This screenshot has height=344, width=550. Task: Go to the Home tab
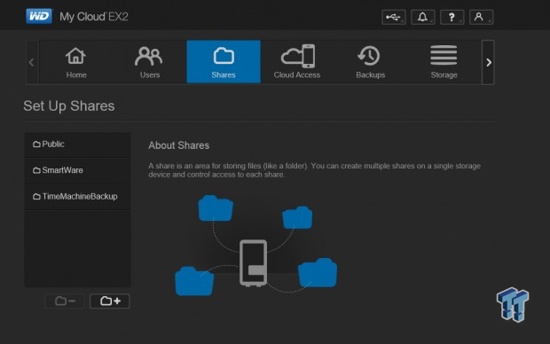[x=76, y=62]
